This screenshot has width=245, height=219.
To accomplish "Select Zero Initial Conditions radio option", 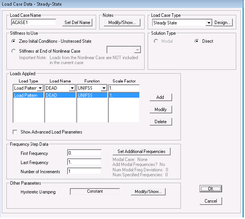I will pyautogui.click(x=14, y=41).
